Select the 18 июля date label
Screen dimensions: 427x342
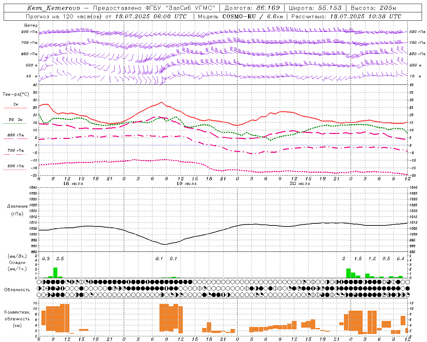coord(73,184)
